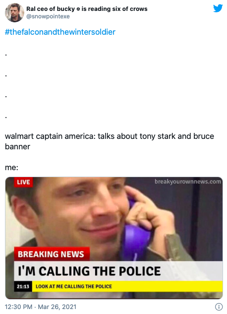Open the tweet info icon

tap(219, 307)
